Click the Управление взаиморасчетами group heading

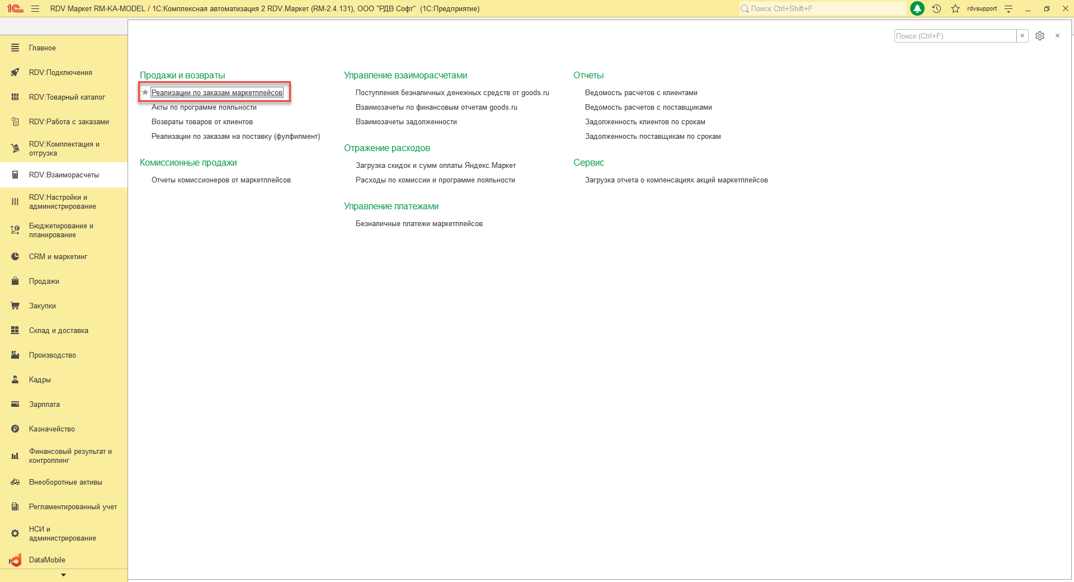click(x=406, y=76)
